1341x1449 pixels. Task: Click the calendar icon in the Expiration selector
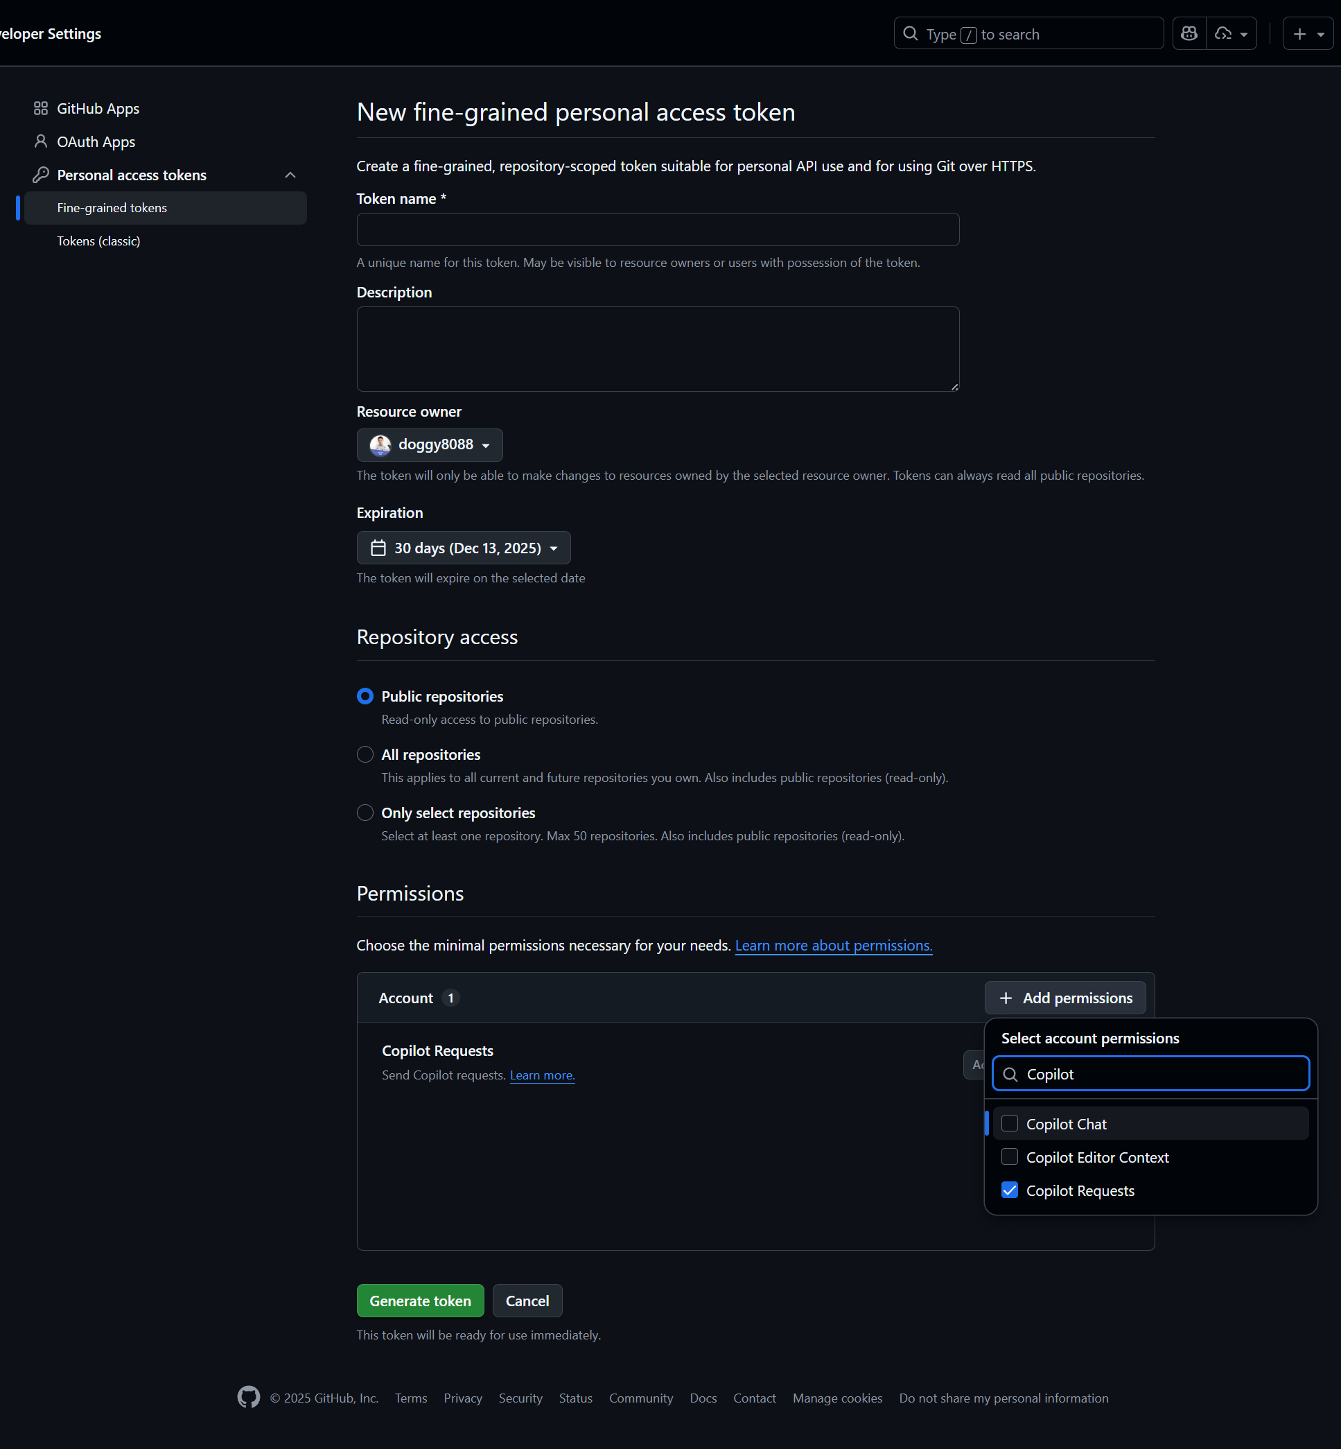click(378, 548)
